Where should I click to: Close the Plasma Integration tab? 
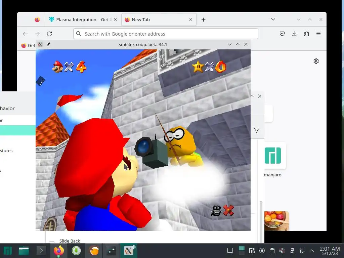[x=115, y=19]
